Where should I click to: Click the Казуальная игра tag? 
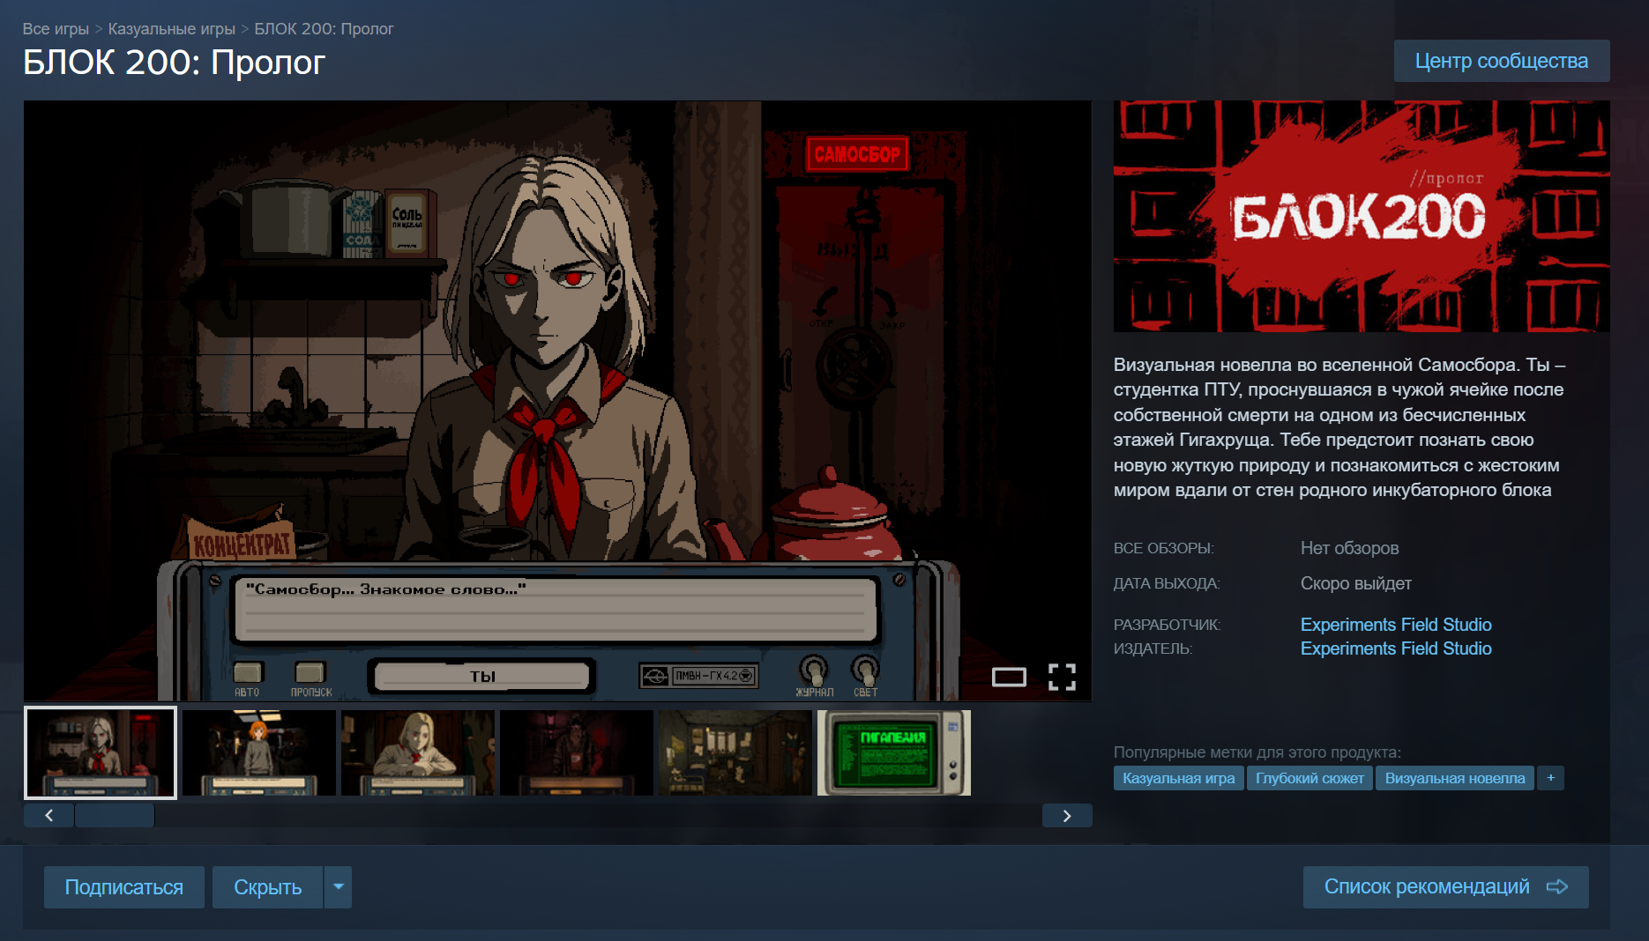(x=1178, y=778)
